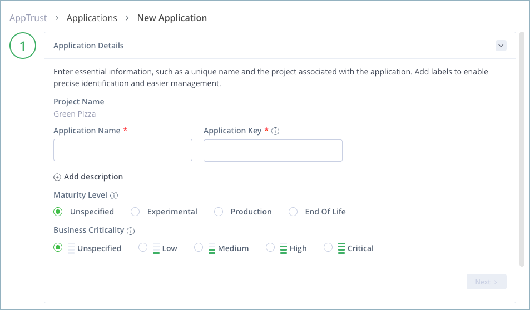
Task: Go to AppTrust breadcrumb
Action: click(x=28, y=18)
